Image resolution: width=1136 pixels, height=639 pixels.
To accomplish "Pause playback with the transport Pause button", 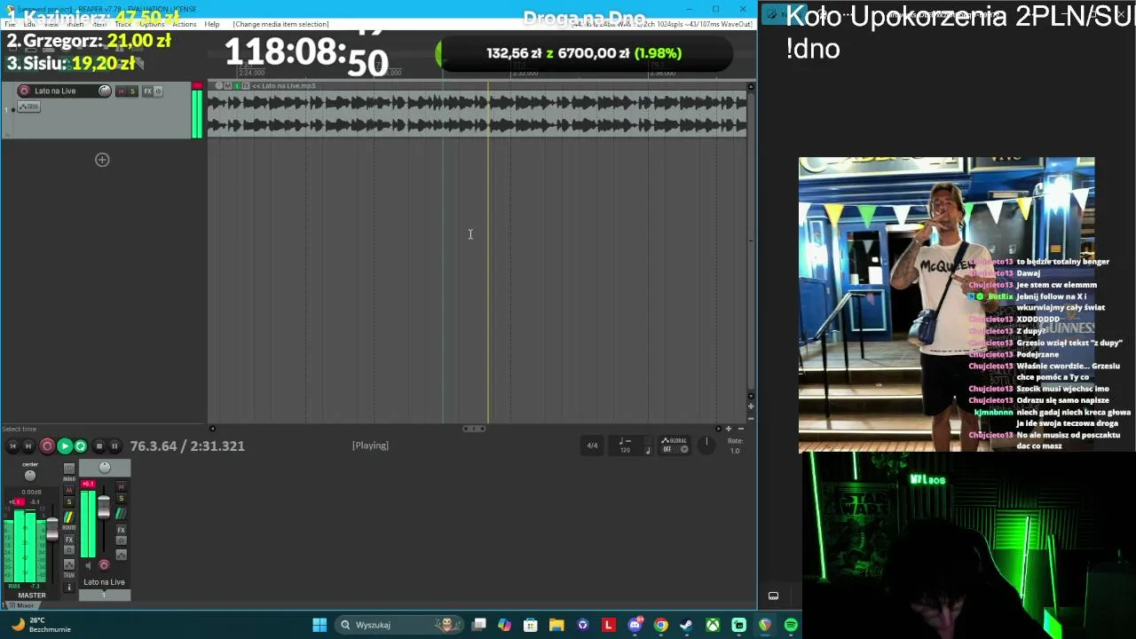I will (x=114, y=446).
